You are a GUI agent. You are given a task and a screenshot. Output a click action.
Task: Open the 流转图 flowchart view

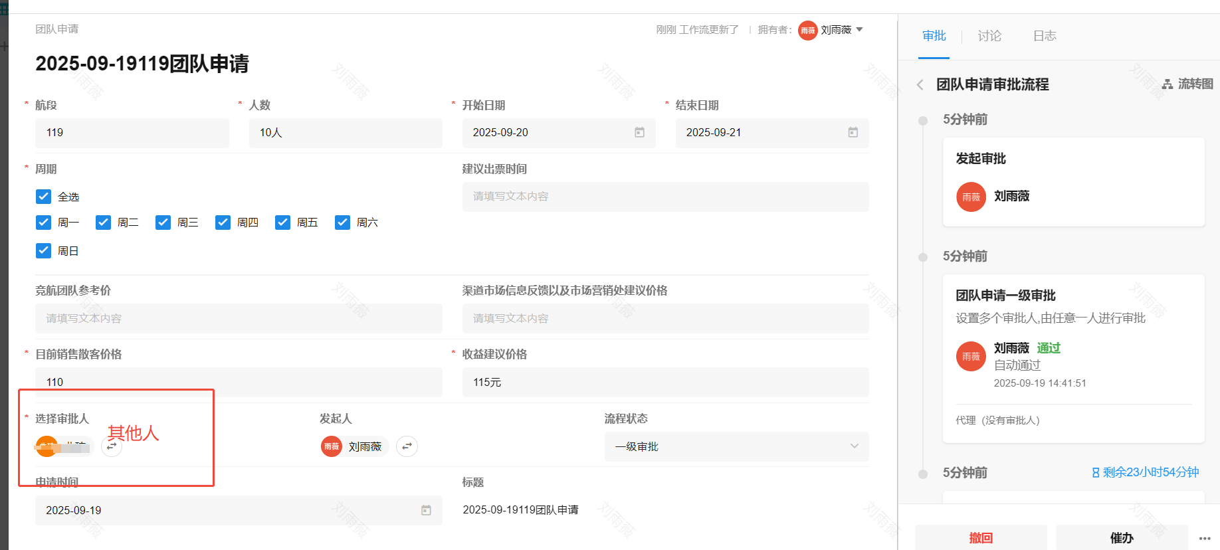pos(1187,84)
